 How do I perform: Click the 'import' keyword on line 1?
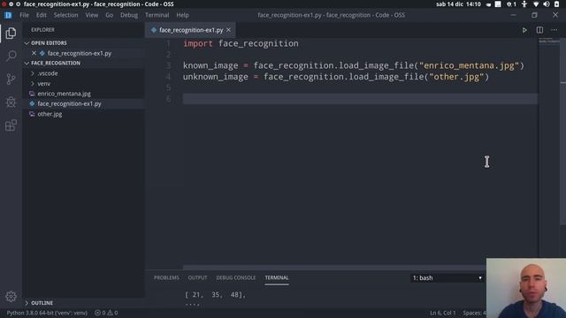[x=198, y=43]
